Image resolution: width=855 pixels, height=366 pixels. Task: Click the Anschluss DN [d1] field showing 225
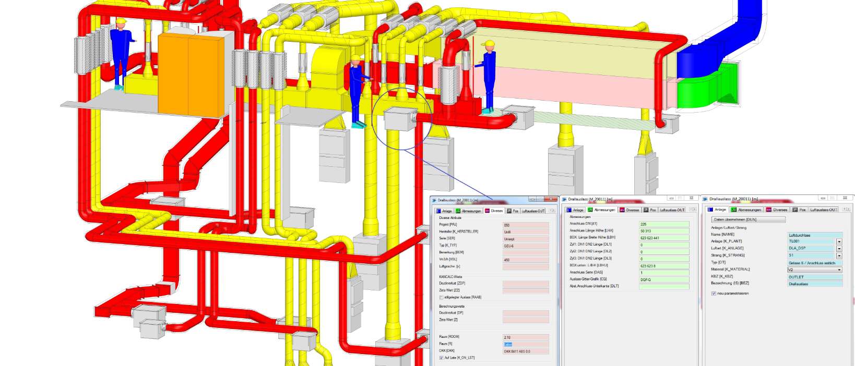coord(663,224)
